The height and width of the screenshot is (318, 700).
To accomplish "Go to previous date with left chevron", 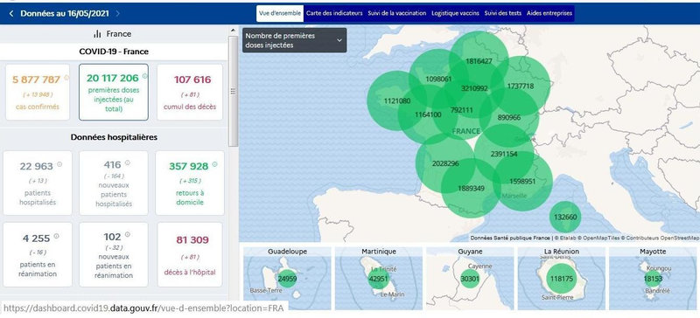I will [11, 14].
